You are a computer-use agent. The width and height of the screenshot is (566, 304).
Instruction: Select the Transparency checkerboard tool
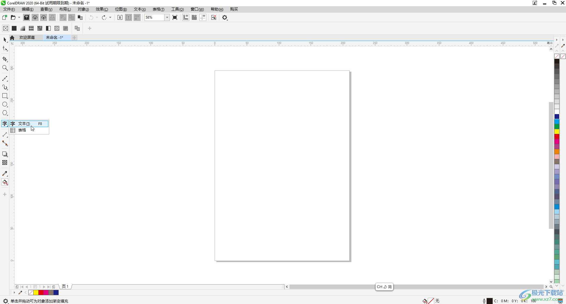pos(5,162)
